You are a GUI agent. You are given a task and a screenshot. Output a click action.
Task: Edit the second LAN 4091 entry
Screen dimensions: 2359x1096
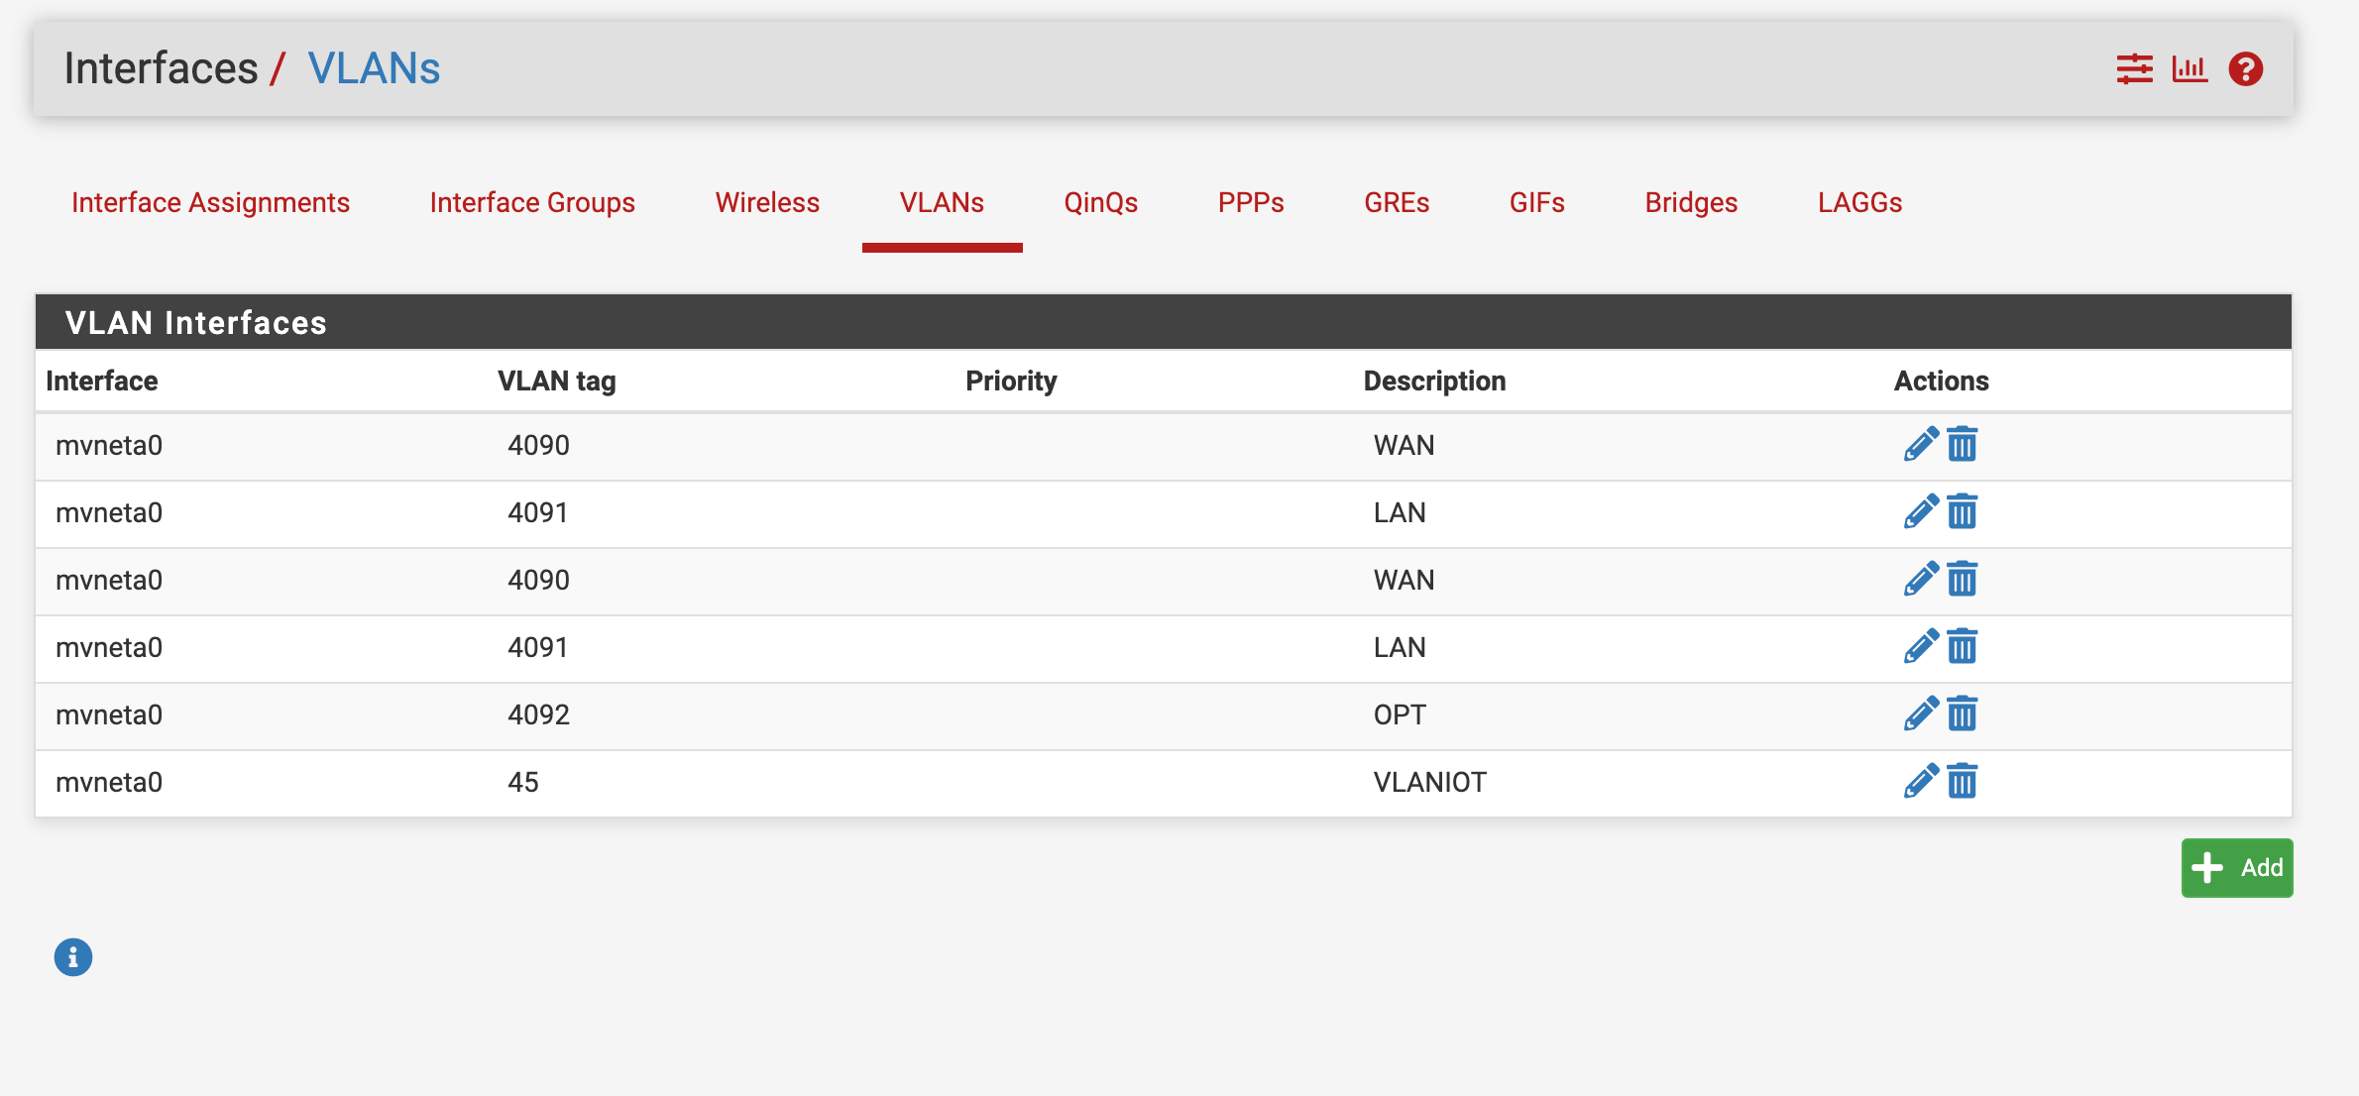[x=1920, y=647]
